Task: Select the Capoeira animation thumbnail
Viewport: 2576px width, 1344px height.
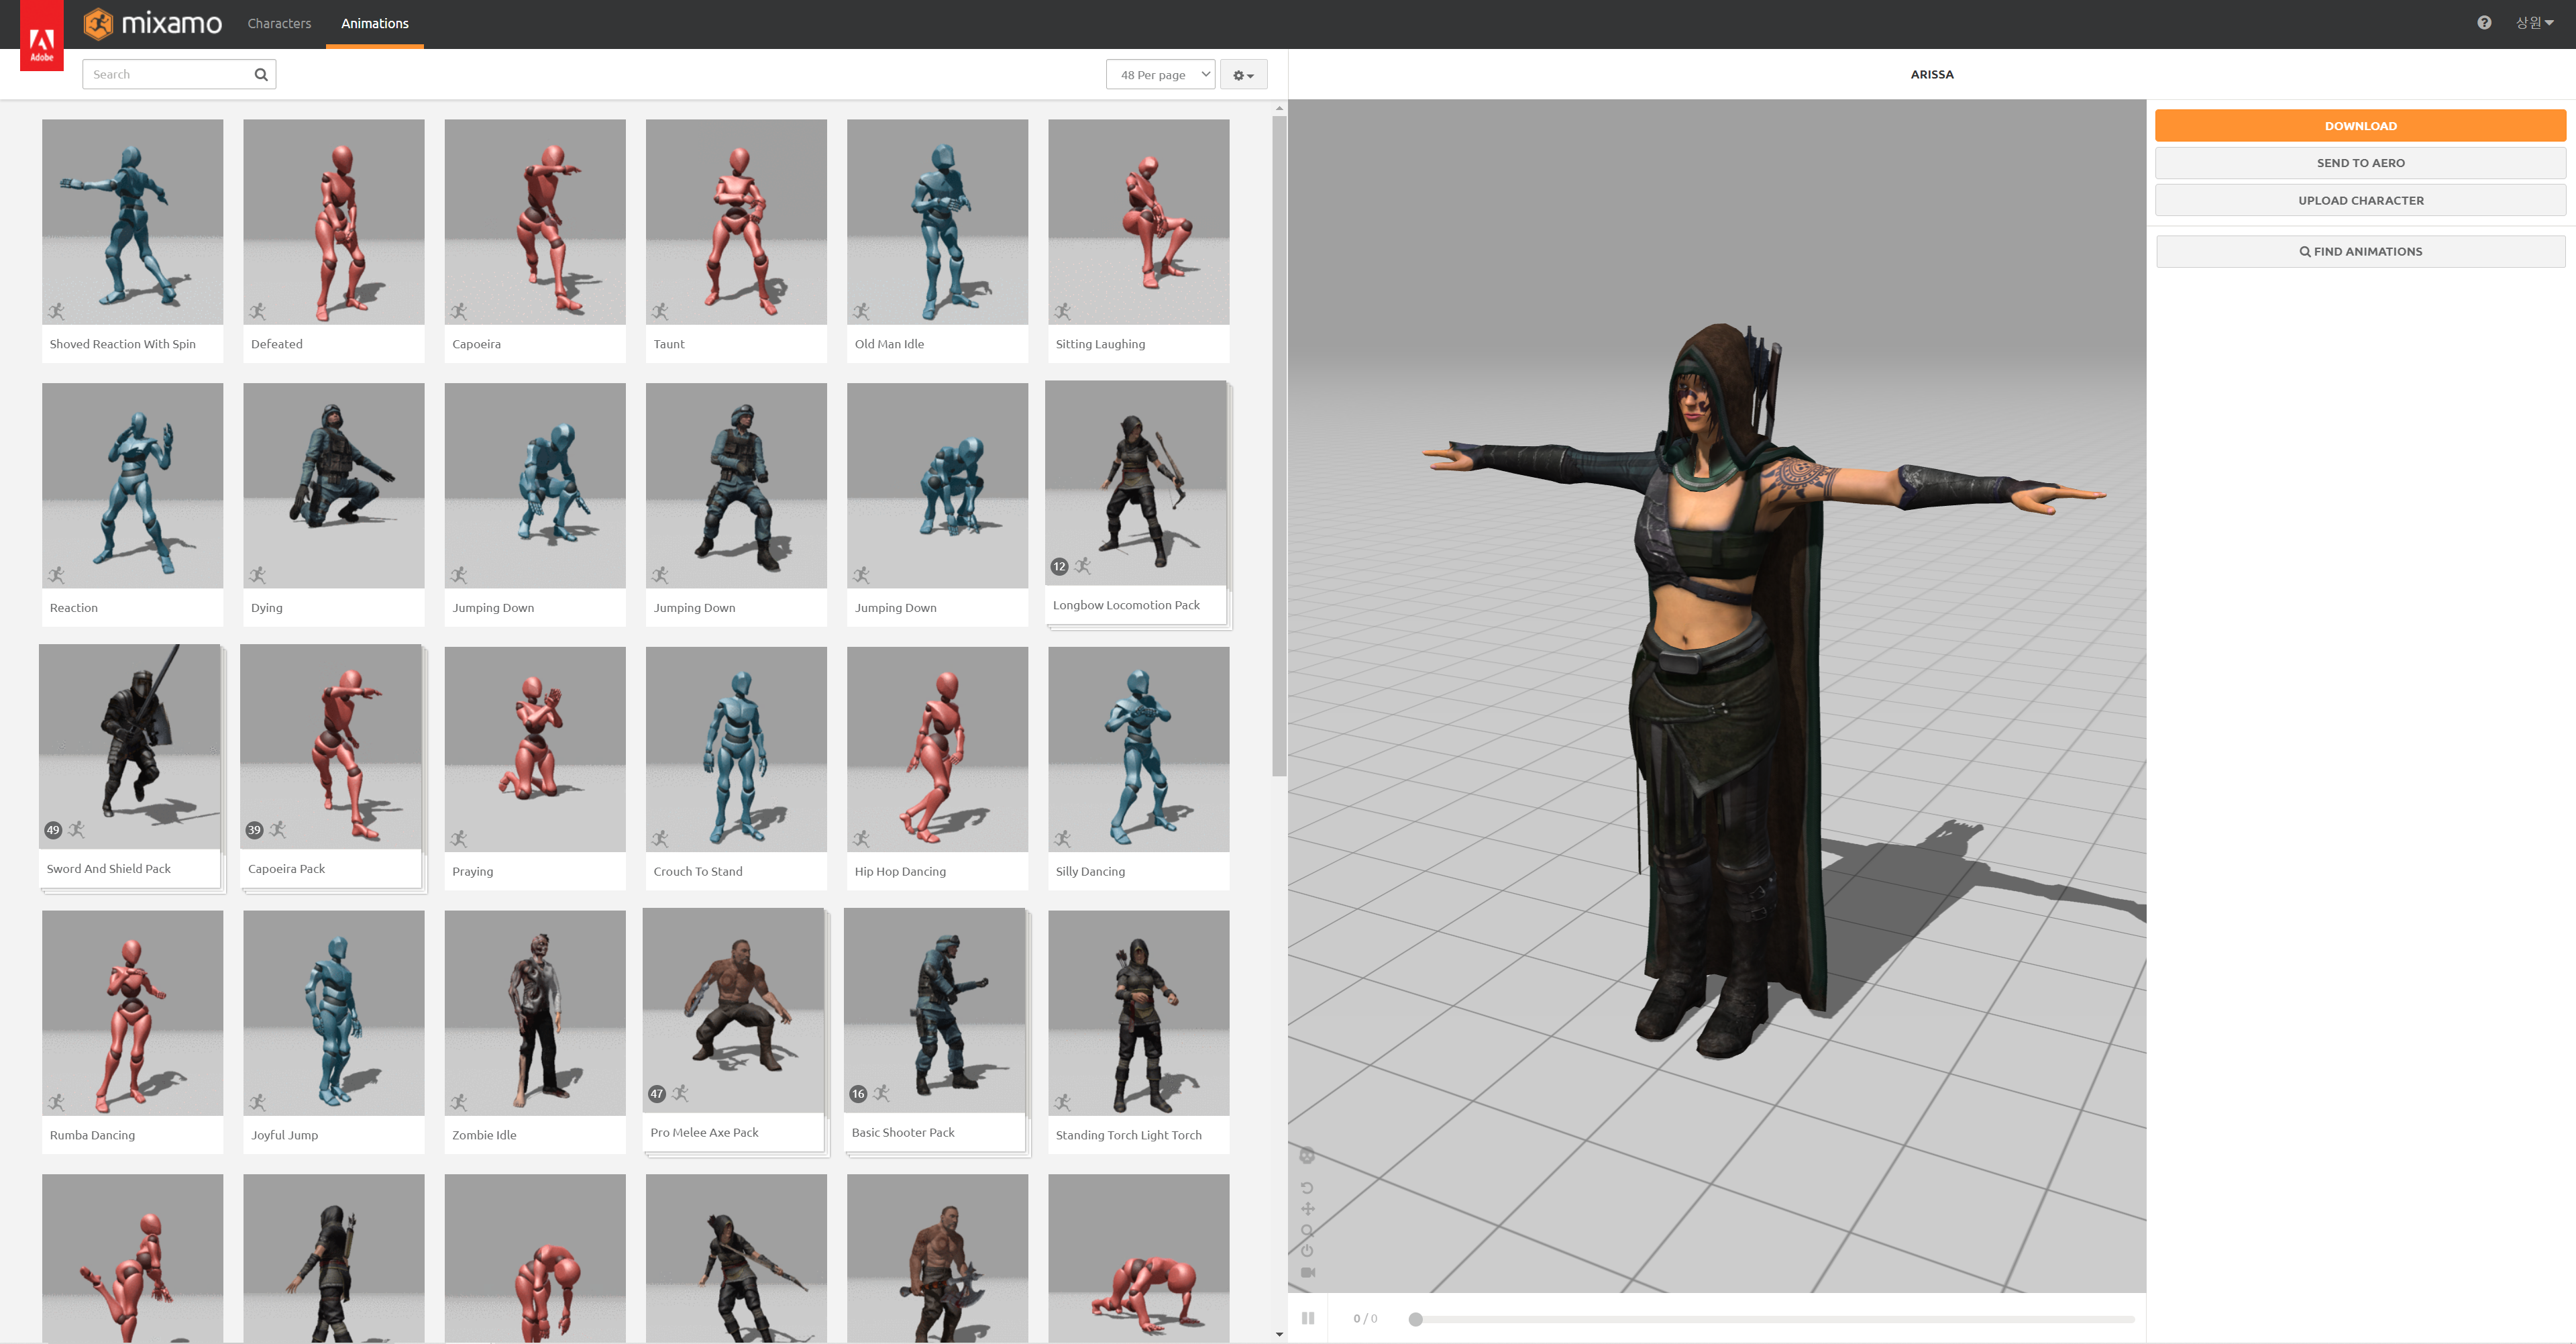Action: click(x=535, y=222)
